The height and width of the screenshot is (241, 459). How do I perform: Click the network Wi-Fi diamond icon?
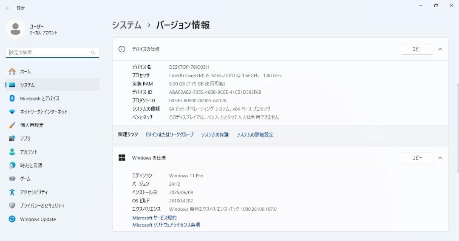pyautogui.click(x=12, y=112)
